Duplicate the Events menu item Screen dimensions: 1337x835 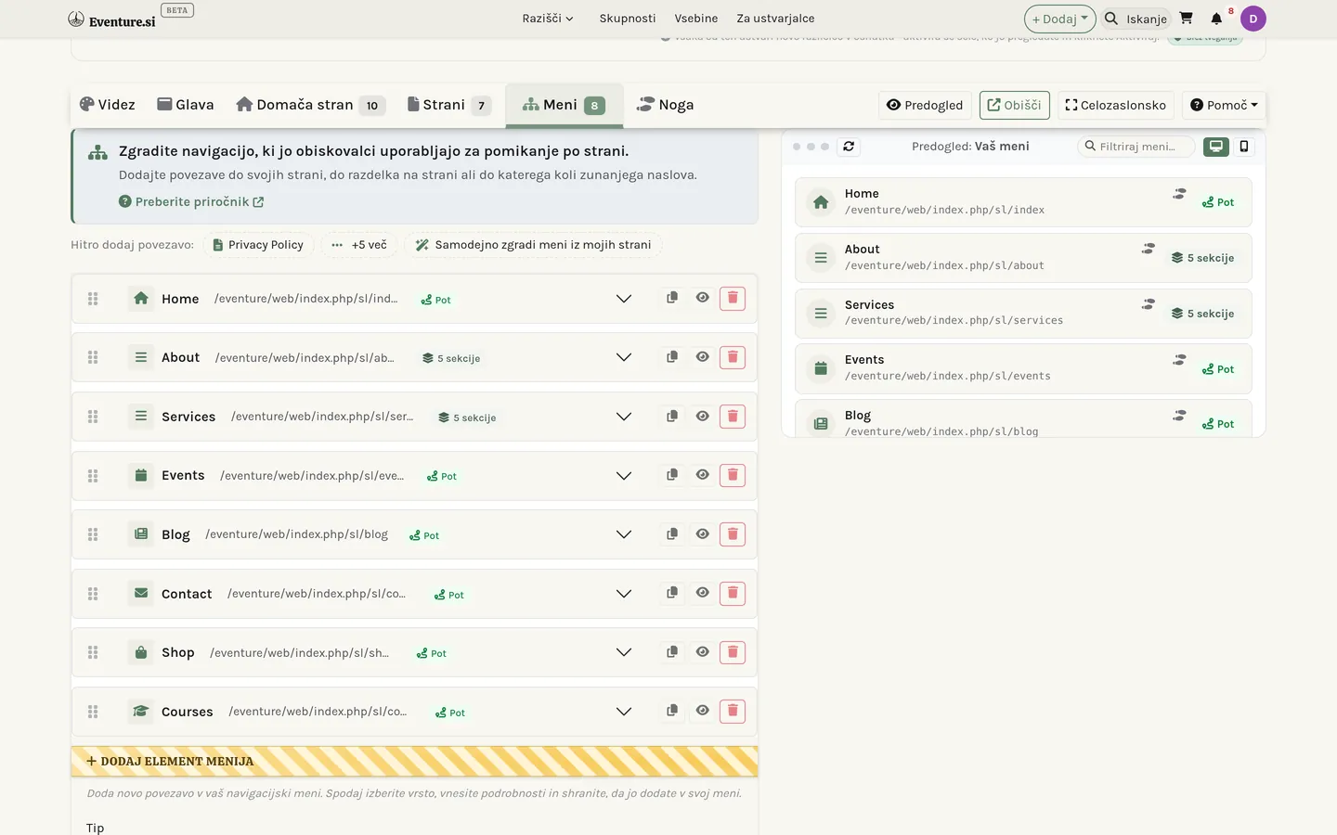(x=672, y=475)
